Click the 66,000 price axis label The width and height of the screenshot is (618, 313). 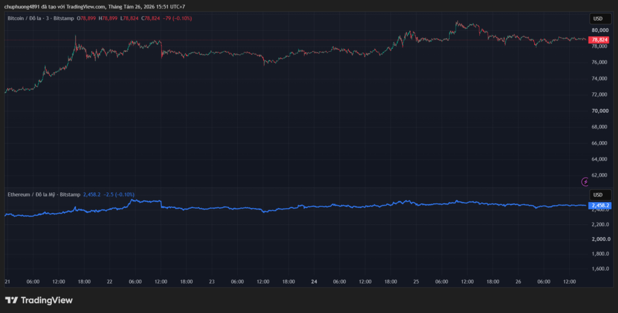[598, 144]
